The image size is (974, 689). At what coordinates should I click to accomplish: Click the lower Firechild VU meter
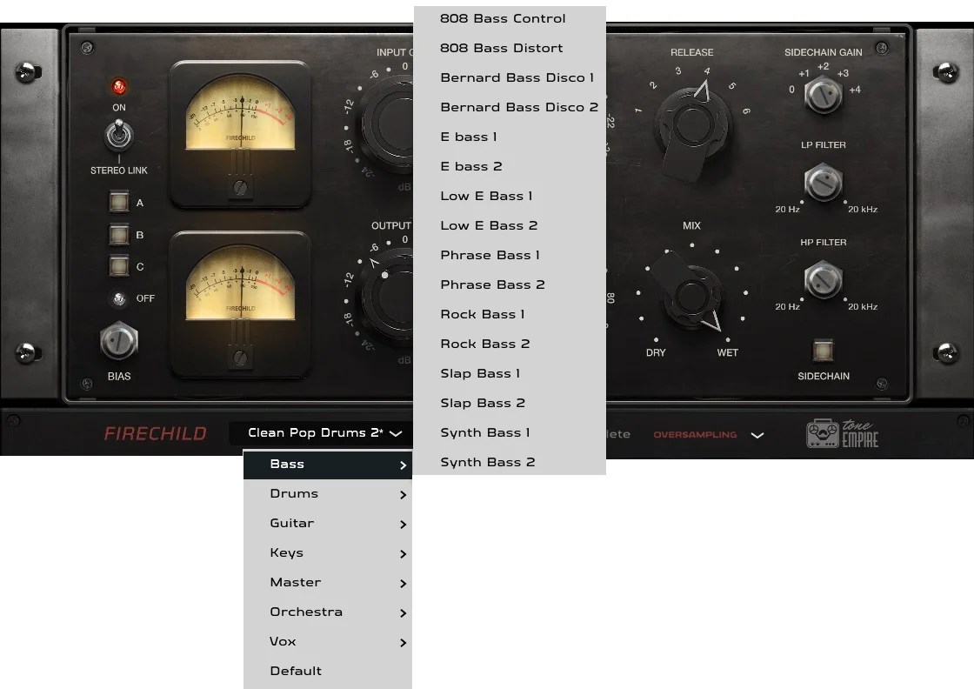(240, 304)
